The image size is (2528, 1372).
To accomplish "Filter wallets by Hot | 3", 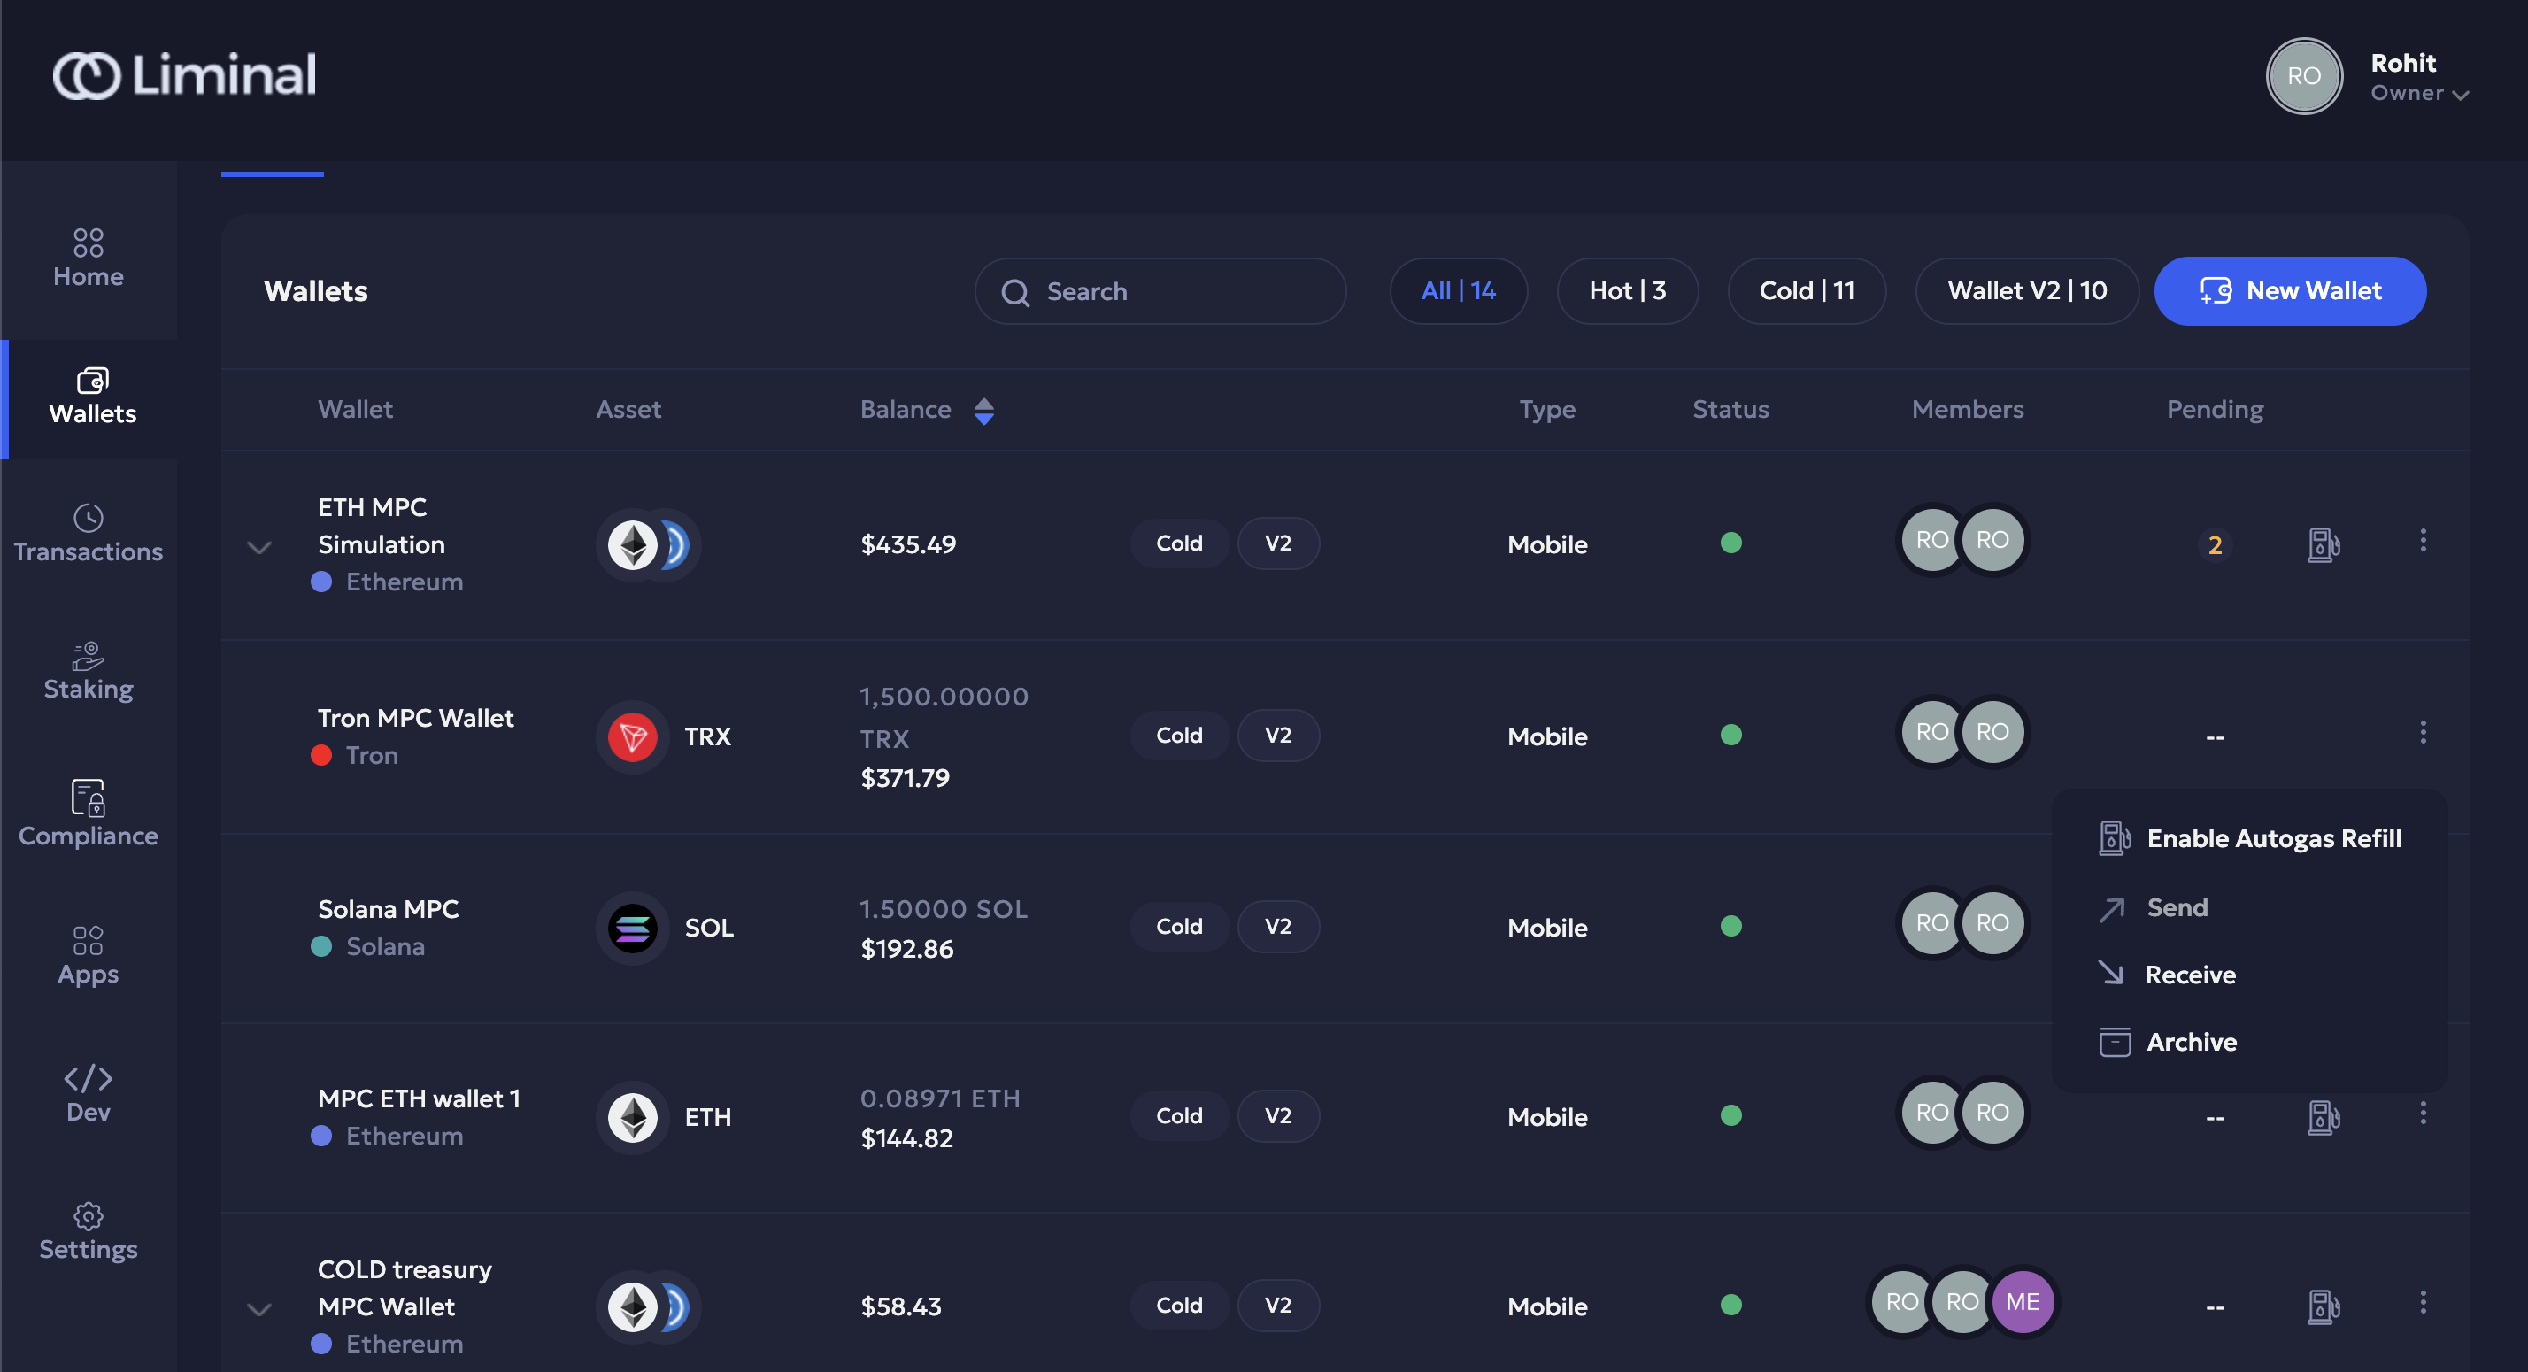I will coord(1626,290).
